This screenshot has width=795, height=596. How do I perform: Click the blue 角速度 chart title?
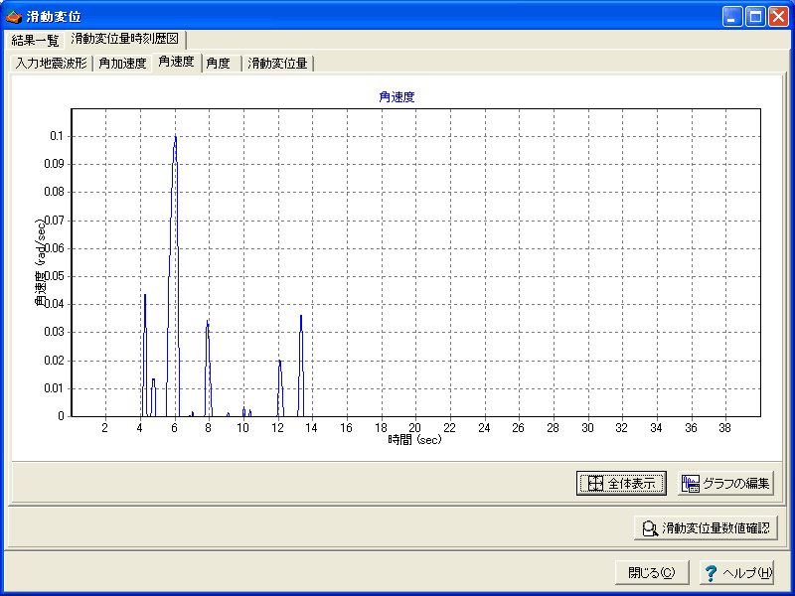point(397,96)
